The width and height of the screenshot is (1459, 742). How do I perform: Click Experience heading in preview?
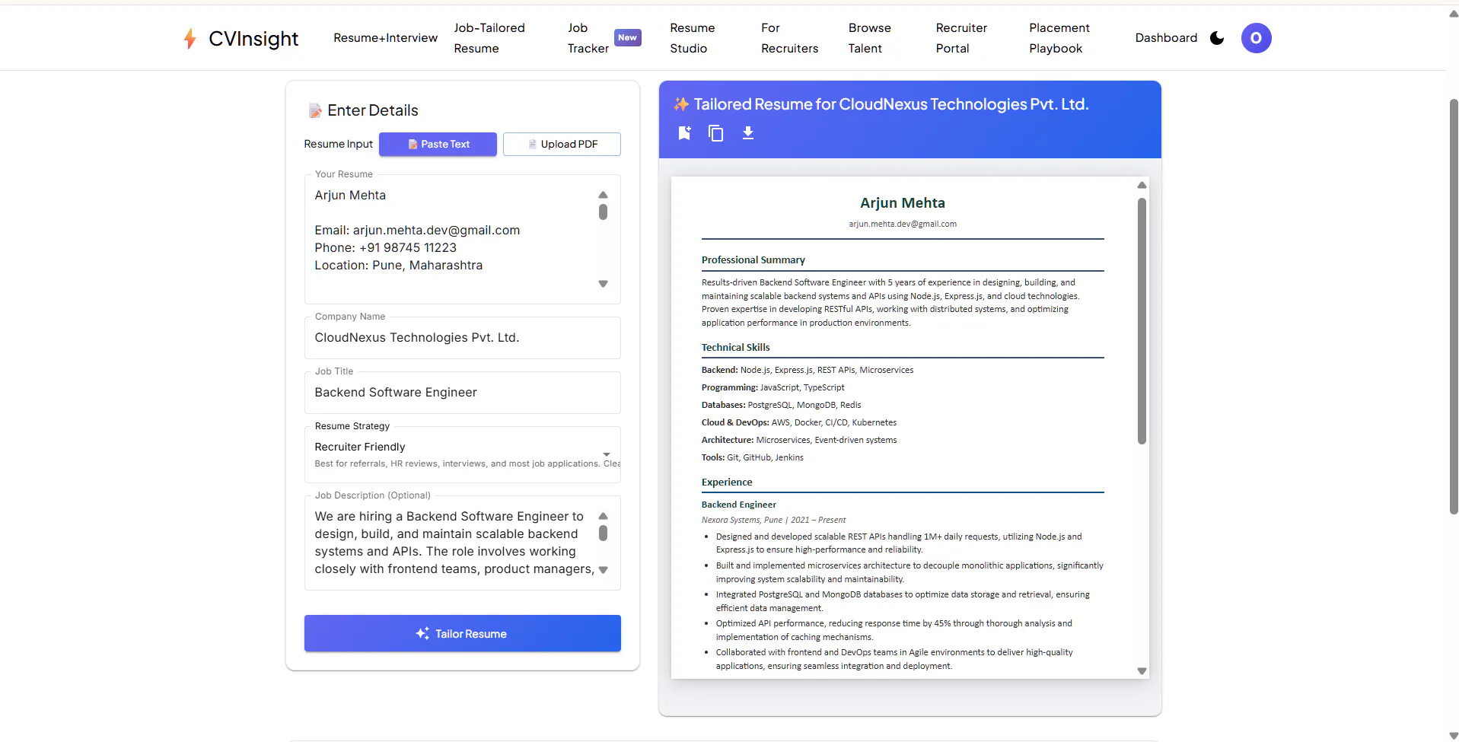click(726, 482)
